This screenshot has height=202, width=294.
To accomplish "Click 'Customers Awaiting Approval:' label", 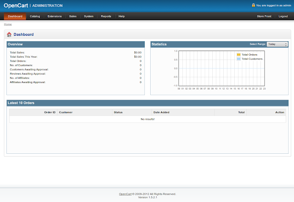I will pos(29,69).
